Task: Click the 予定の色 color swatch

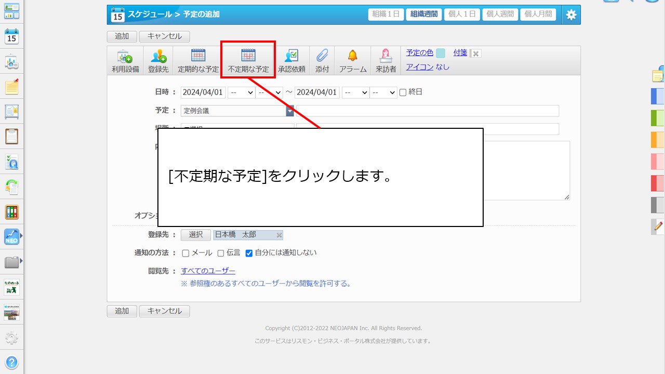Action: 440,53
